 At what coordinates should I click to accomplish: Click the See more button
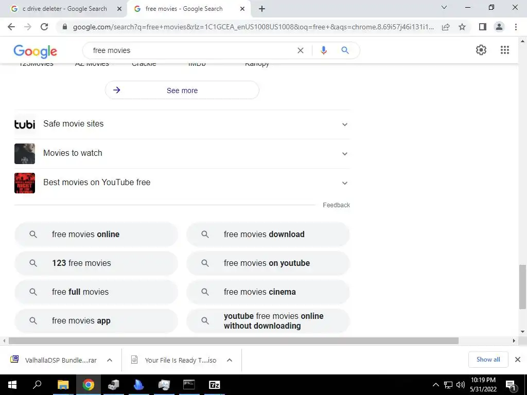182,90
